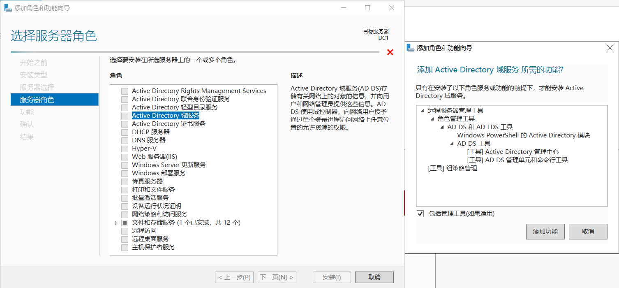The height and width of the screenshot is (288, 619).
Task: Check 设备运行状况证明 checkbox
Action: coord(125,206)
